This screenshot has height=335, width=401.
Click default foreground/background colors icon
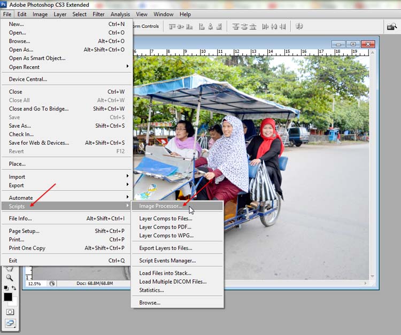click(x=6, y=288)
